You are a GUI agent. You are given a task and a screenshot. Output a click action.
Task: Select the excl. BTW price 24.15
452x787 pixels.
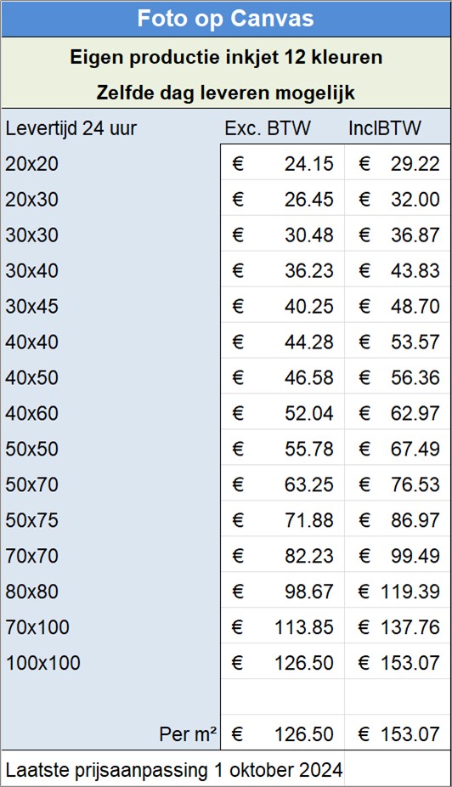[282, 163]
